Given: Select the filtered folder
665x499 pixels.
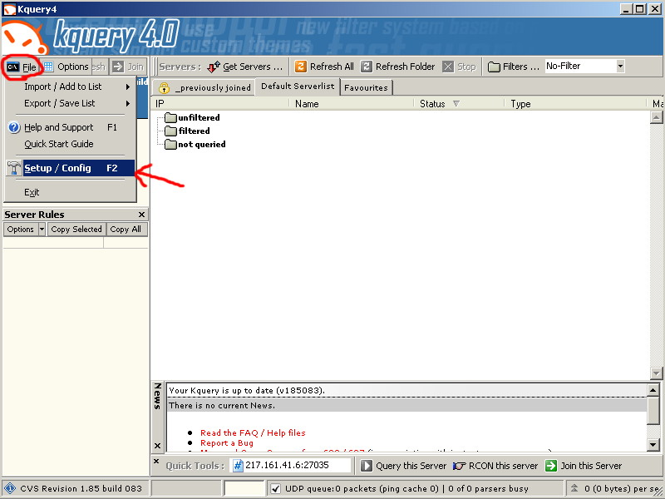Looking at the screenshot, I should [x=187, y=131].
